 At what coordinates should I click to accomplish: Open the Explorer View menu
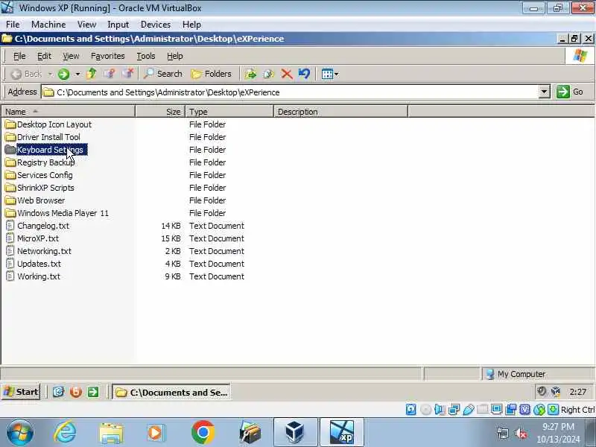click(x=71, y=56)
